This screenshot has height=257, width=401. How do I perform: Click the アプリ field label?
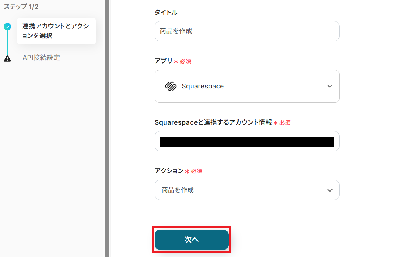tap(164, 61)
